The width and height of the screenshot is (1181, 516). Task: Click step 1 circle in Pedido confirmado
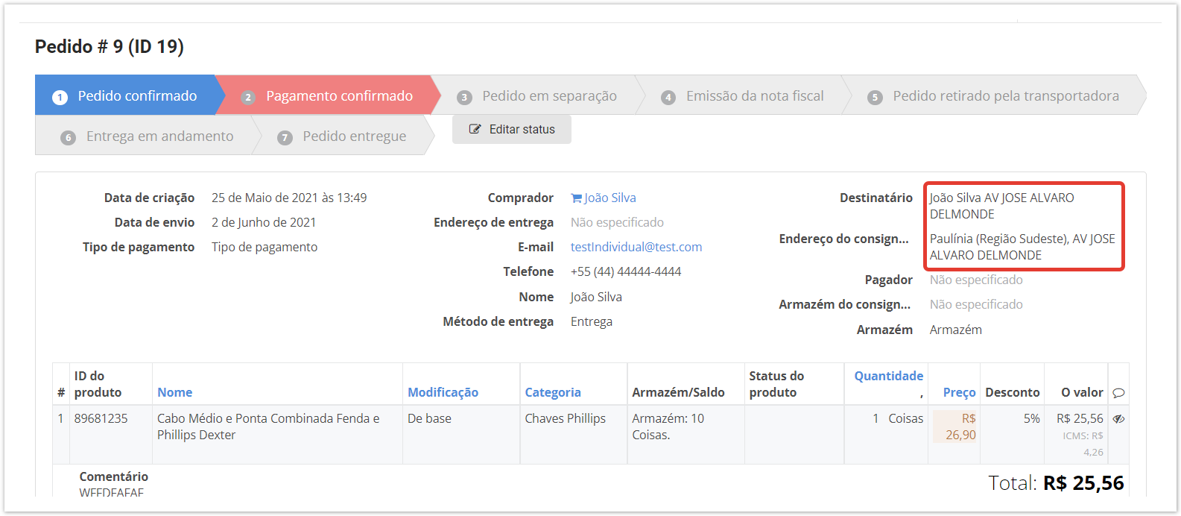click(x=60, y=97)
